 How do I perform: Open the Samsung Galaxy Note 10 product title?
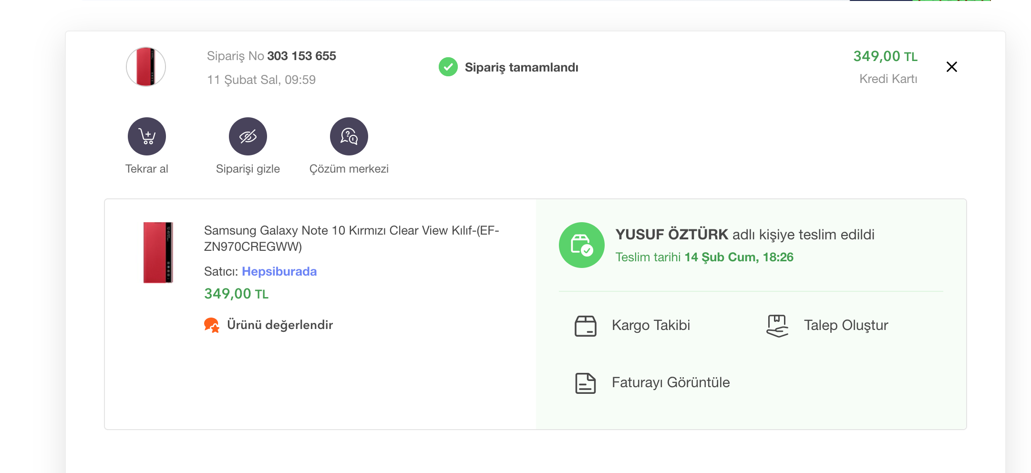(351, 238)
